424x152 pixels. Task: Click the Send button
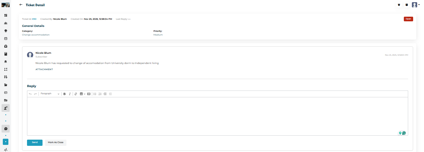pyautogui.click(x=35, y=142)
